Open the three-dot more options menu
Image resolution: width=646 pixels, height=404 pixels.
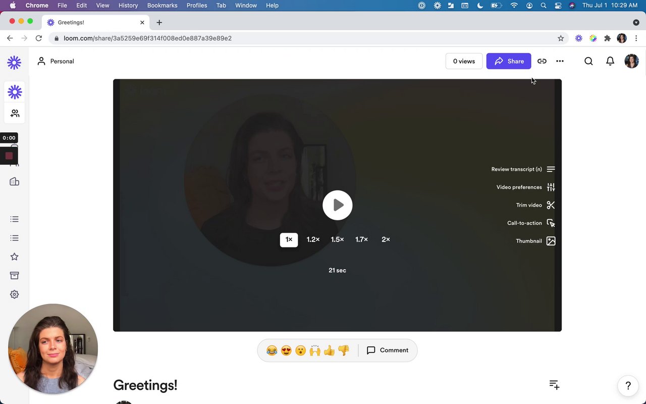(x=560, y=61)
